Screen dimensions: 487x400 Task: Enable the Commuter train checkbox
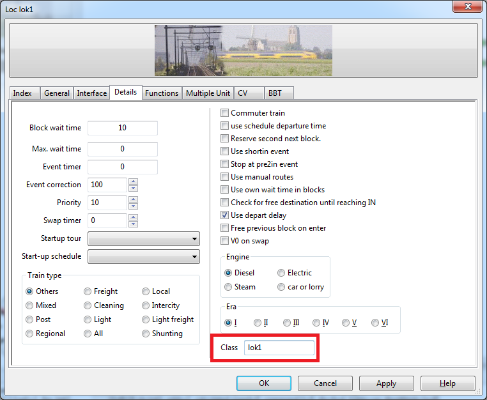pyautogui.click(x=225, y=113)
